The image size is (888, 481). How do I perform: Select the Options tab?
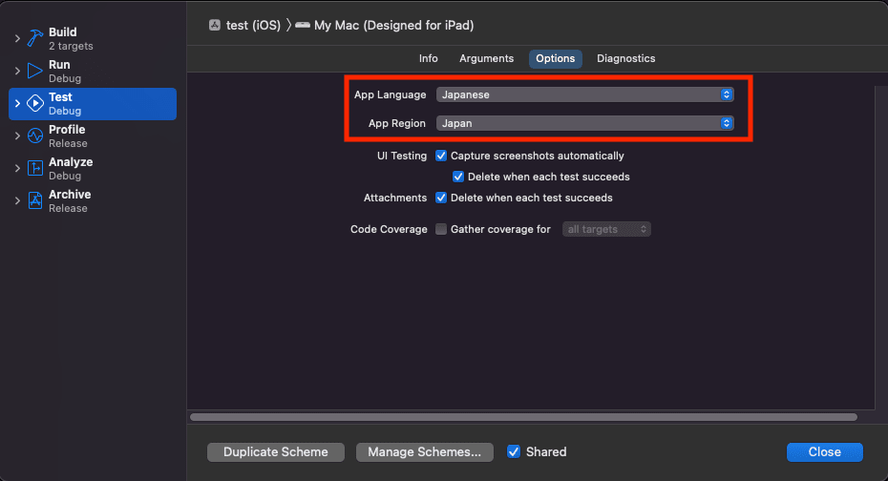pos(556,59)
